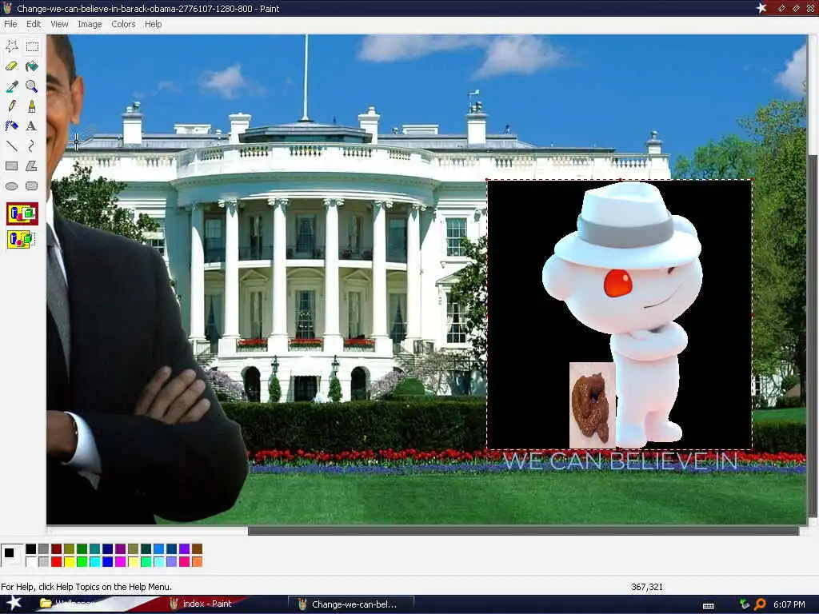Image resolution: width=819 pixels, height=614 pixels.
Task: Click the star button in title bar
Action: point(761,8)
